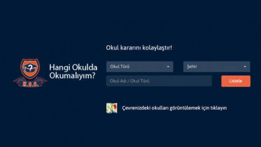
Task: Focus the Okul Adı / Okul Türü search field
Action: pyautogui.click(x=159, y=81)
